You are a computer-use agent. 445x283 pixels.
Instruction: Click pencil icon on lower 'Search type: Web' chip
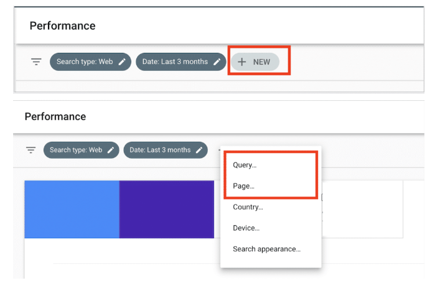click(x=111, y=150)
